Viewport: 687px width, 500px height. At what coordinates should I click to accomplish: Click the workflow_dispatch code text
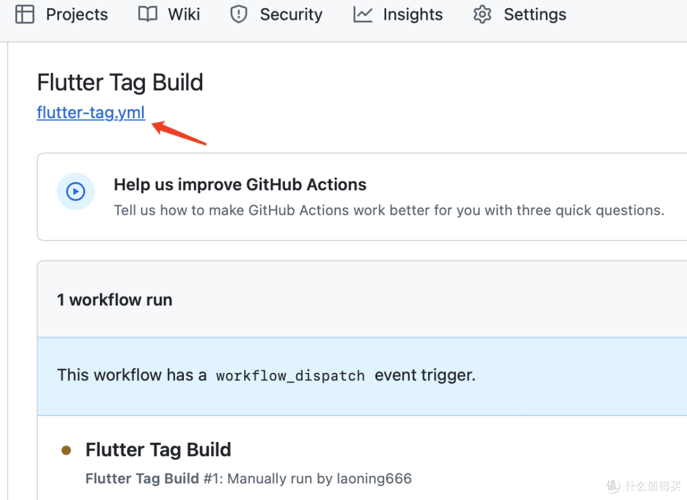(x=290, y=375)
